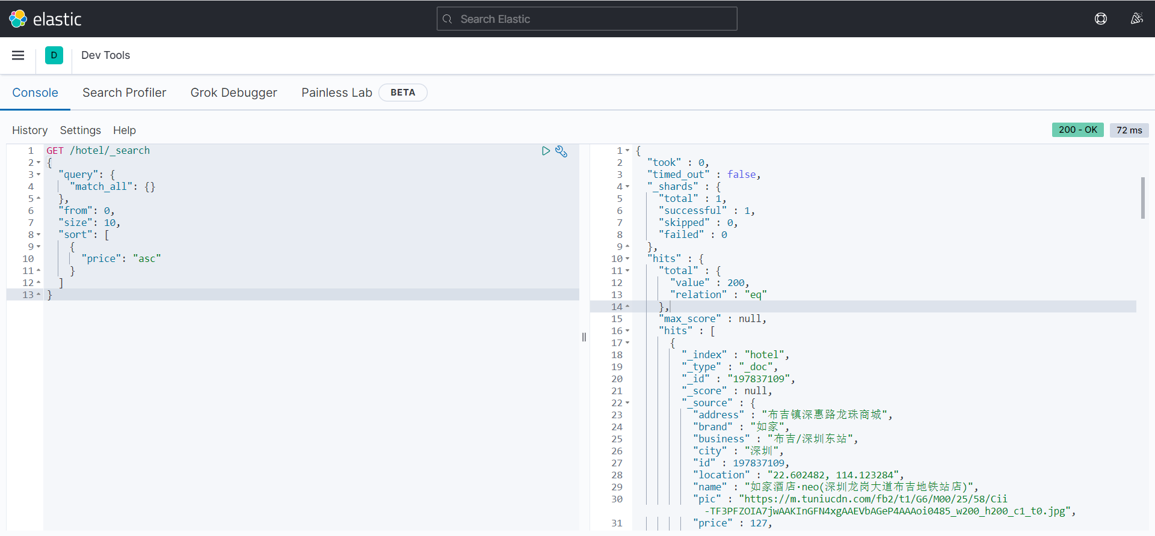
Task: Click the 200 - OK status badge
Action: (x=1078, y=130)
